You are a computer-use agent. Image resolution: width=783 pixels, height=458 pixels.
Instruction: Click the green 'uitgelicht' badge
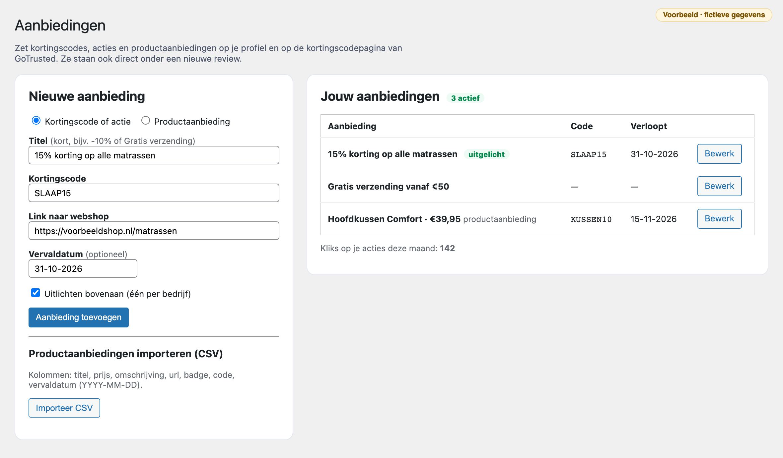pos(486,154)
